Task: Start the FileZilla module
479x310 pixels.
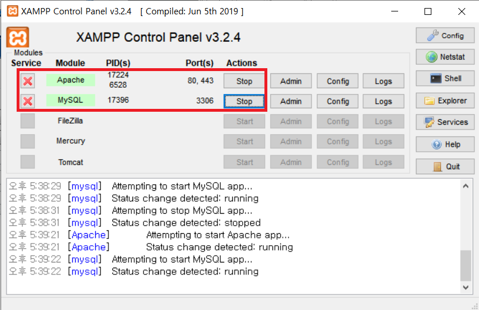Action: point(244,121)
